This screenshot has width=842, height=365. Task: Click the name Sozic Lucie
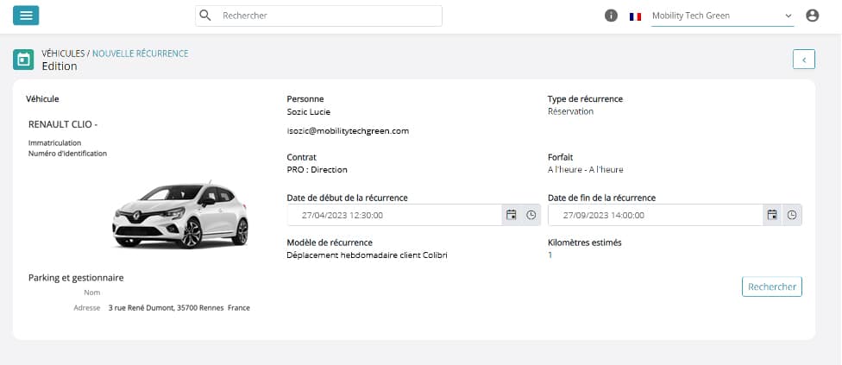coord(309,111)
